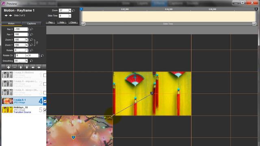Screen dimensions: 260x146
Task: Select keyframe 1 position marker on canvas
Action: (74, 137)
